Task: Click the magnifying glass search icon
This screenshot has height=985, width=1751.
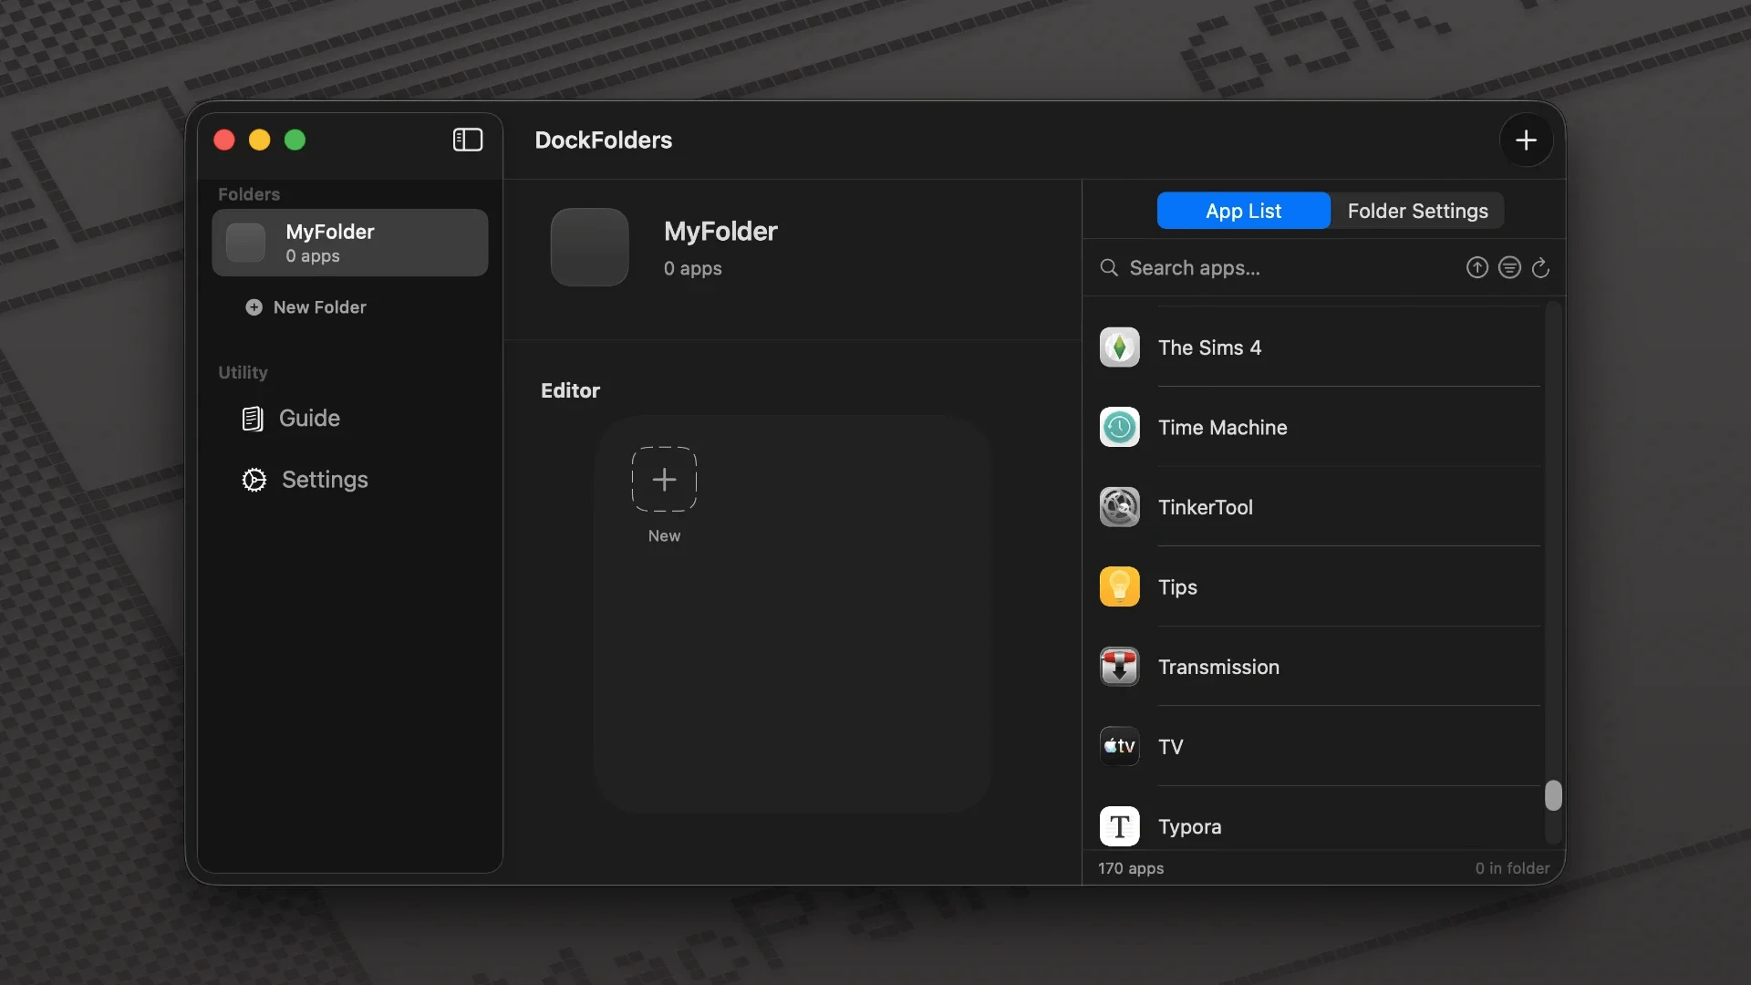Action: (1109, 267)
